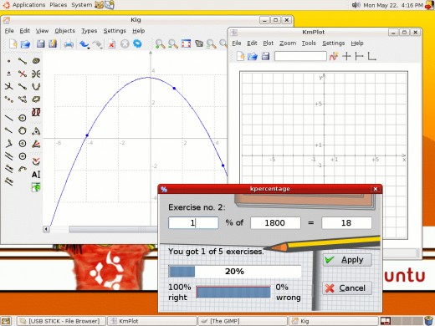The width and height of the screenshot is (435, 326).
Task: Click the Kig horizontal scrollbar left arrow
Action: (46, 229)
